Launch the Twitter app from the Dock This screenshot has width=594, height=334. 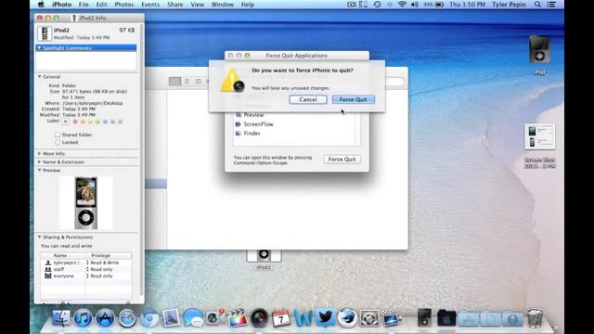325,317
